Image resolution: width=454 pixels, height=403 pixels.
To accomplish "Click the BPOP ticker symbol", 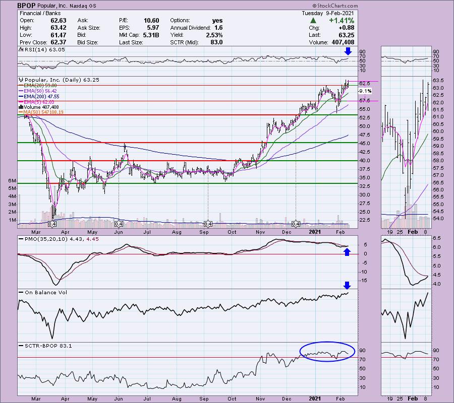I will 26,6.
